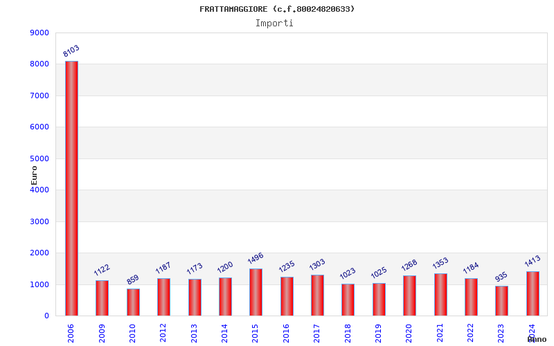
Task: Select the bar labeled 1413
Action: 533,293
